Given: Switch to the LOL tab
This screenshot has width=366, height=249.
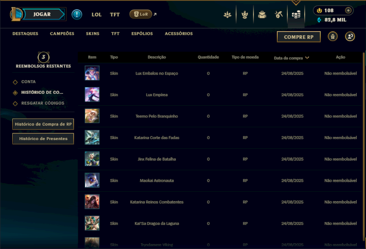Looking at the screenshot, I should (97, 15).
